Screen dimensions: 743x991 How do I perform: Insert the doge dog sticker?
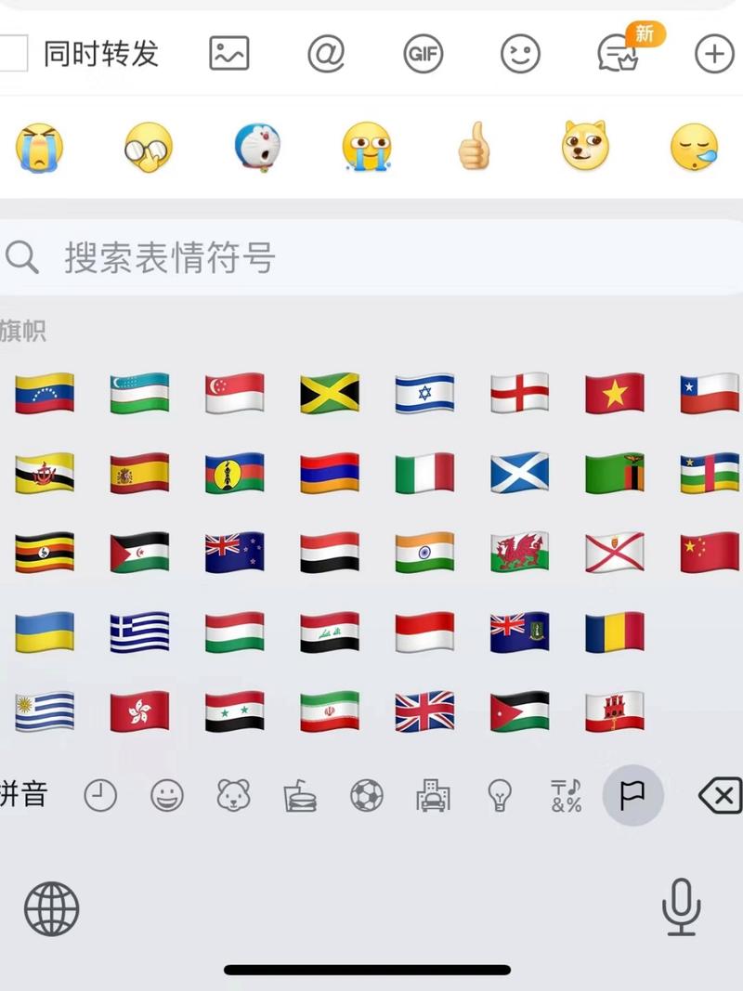pos(584,146)
